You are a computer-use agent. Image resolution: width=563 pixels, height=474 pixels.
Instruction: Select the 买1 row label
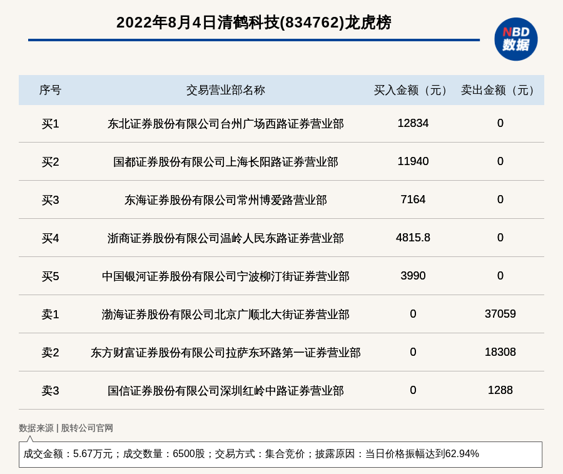point(50,124)
